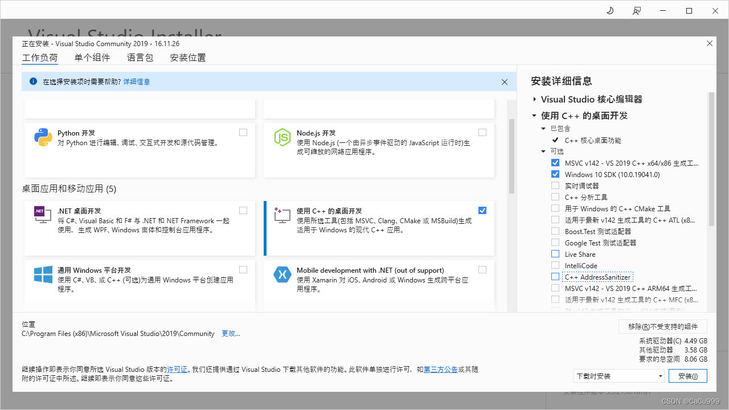Click the Xamarin mobile development icon
Viewport: 729px width, 410px height.
click(x=282, y=274)
